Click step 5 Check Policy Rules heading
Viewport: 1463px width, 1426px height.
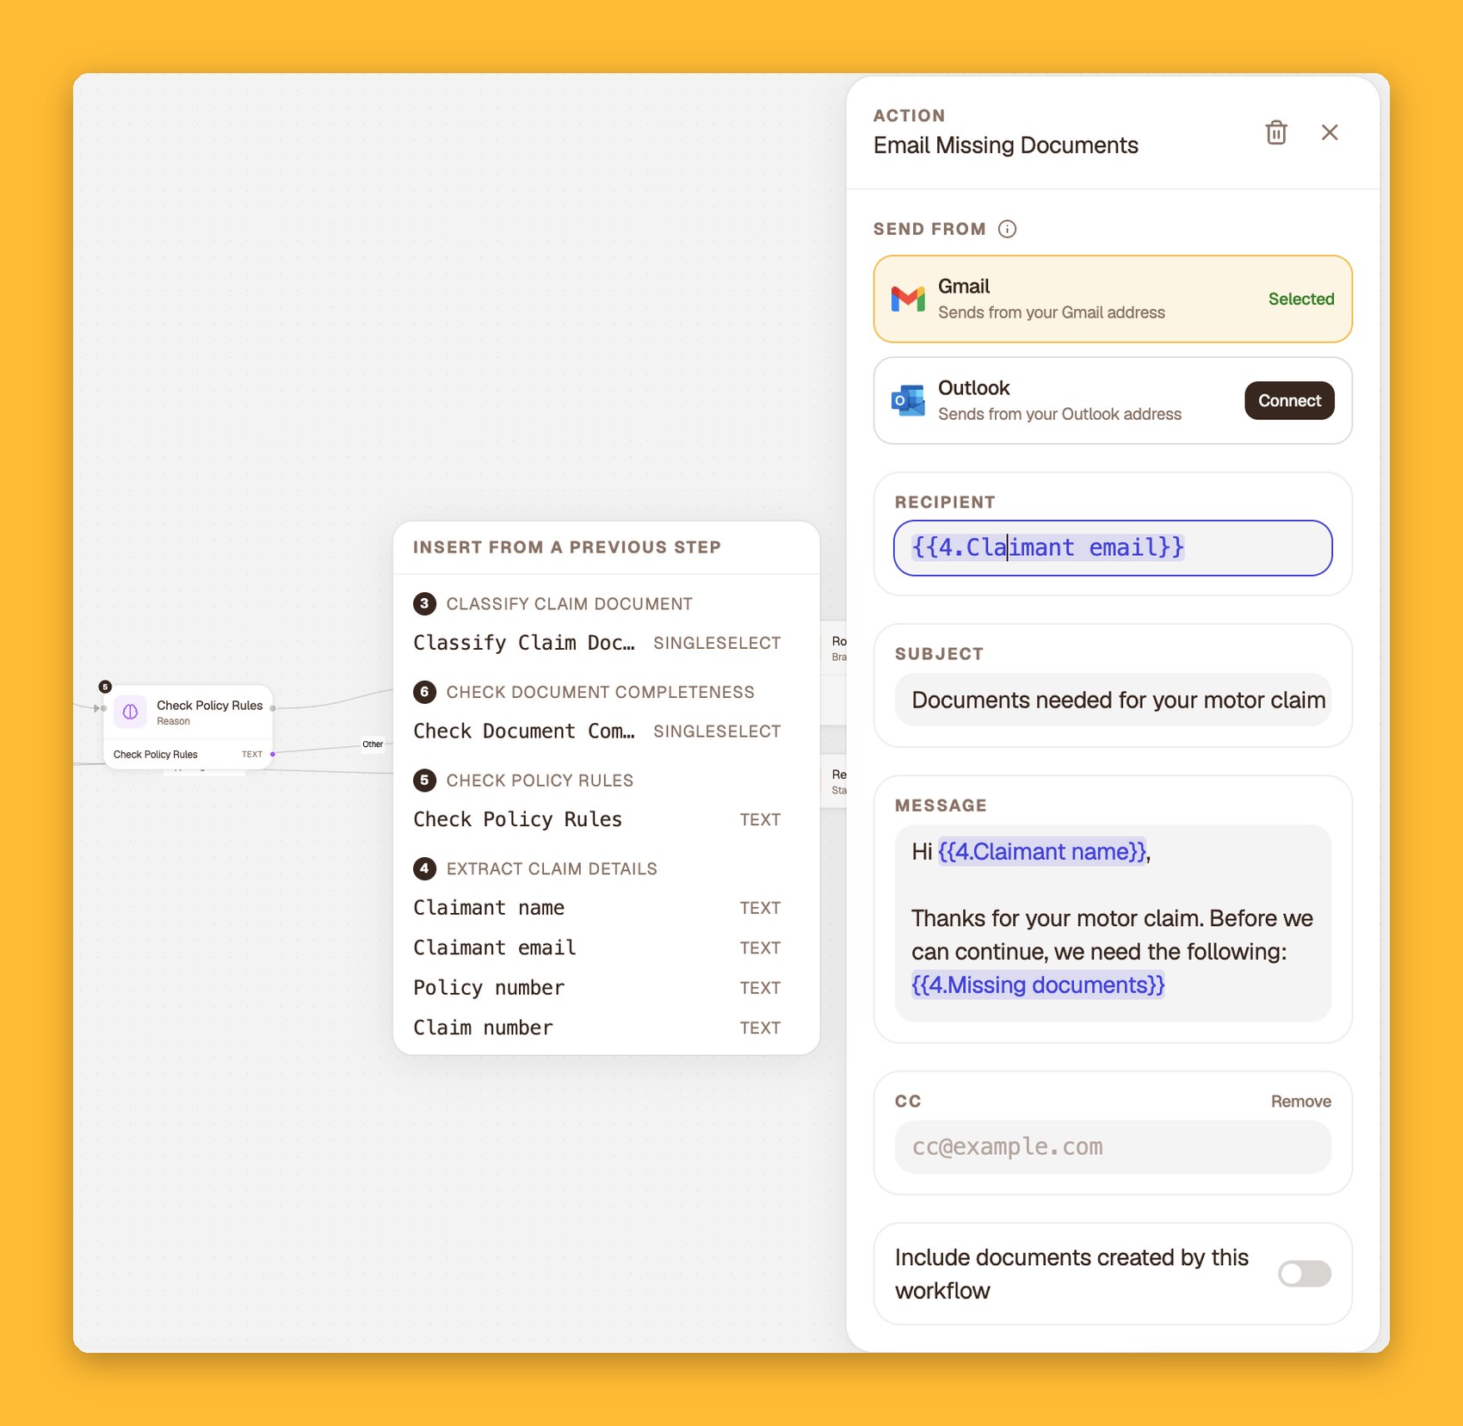point(523,781)
